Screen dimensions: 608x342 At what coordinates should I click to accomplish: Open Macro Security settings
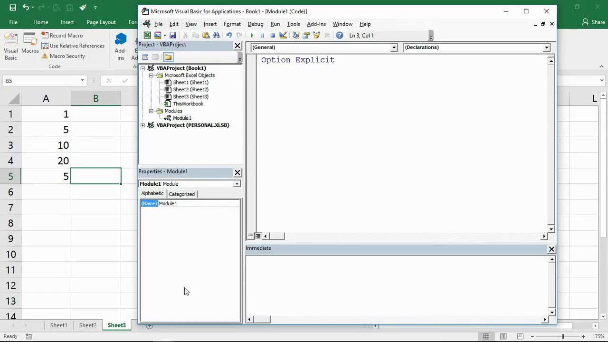pos(63,56)
